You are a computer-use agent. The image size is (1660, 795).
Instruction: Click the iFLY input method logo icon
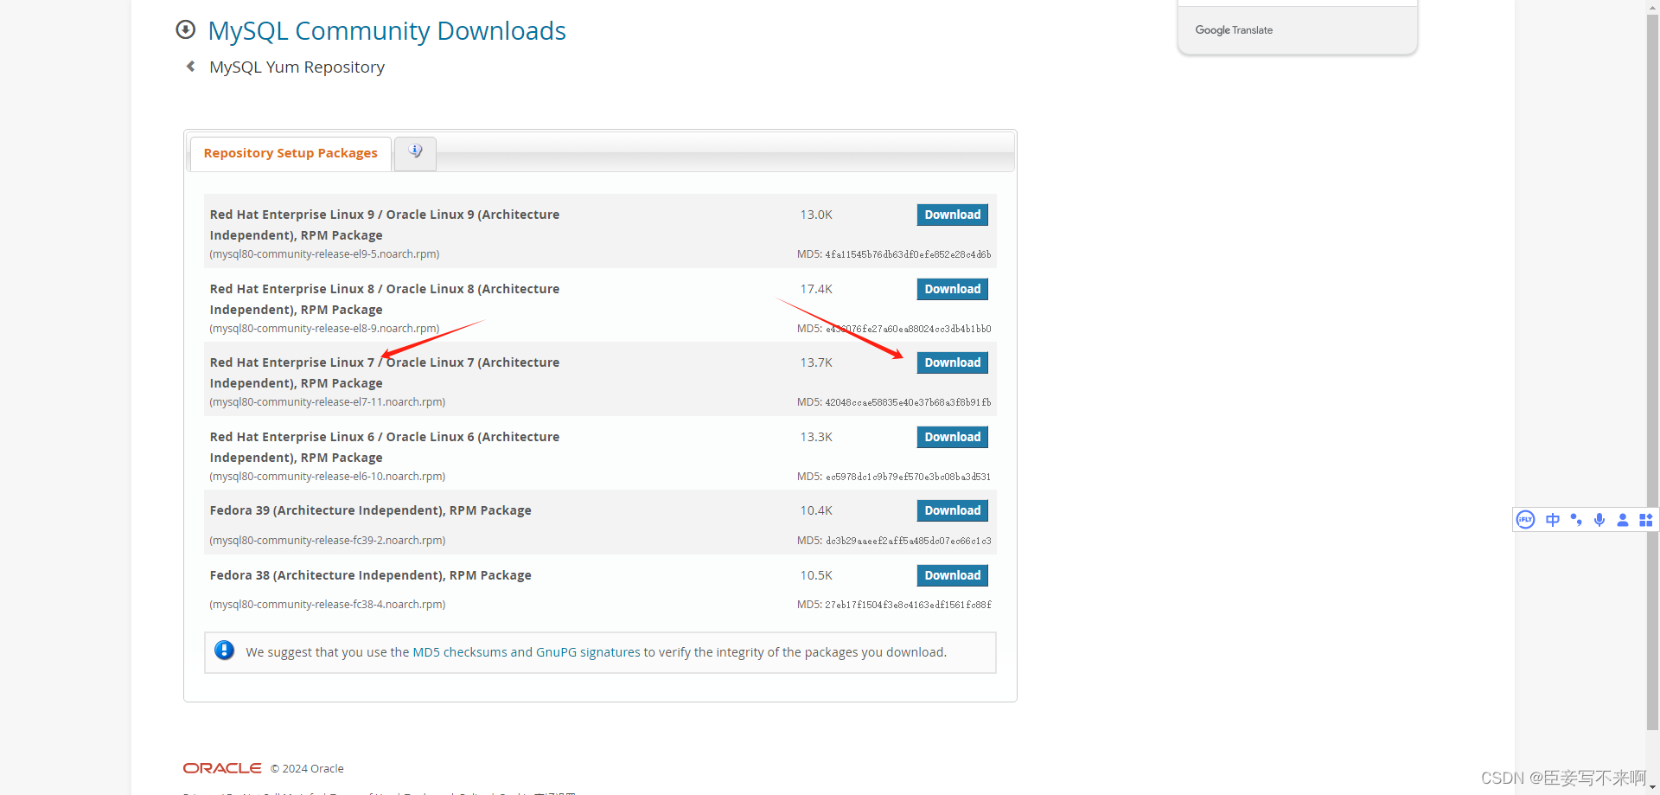click(1526, 520)
